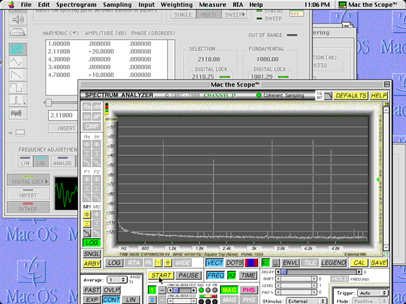Open the Sampling menu
The width and height of the screenshot is (406, 304).
point(118,4)
